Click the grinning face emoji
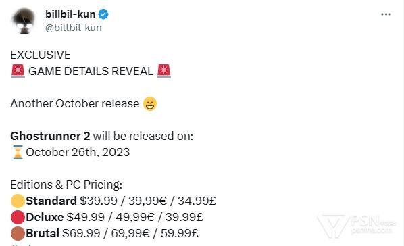The height and width of the screenshot is (246, 404). (x=150, y=103)
